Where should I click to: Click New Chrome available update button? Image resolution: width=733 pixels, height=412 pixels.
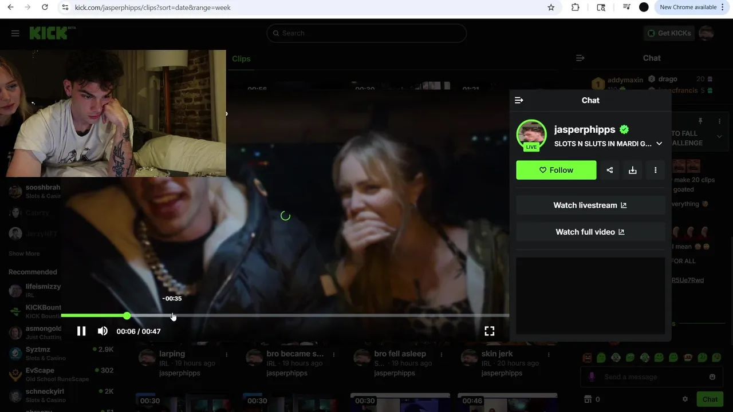tap(692, 7)
